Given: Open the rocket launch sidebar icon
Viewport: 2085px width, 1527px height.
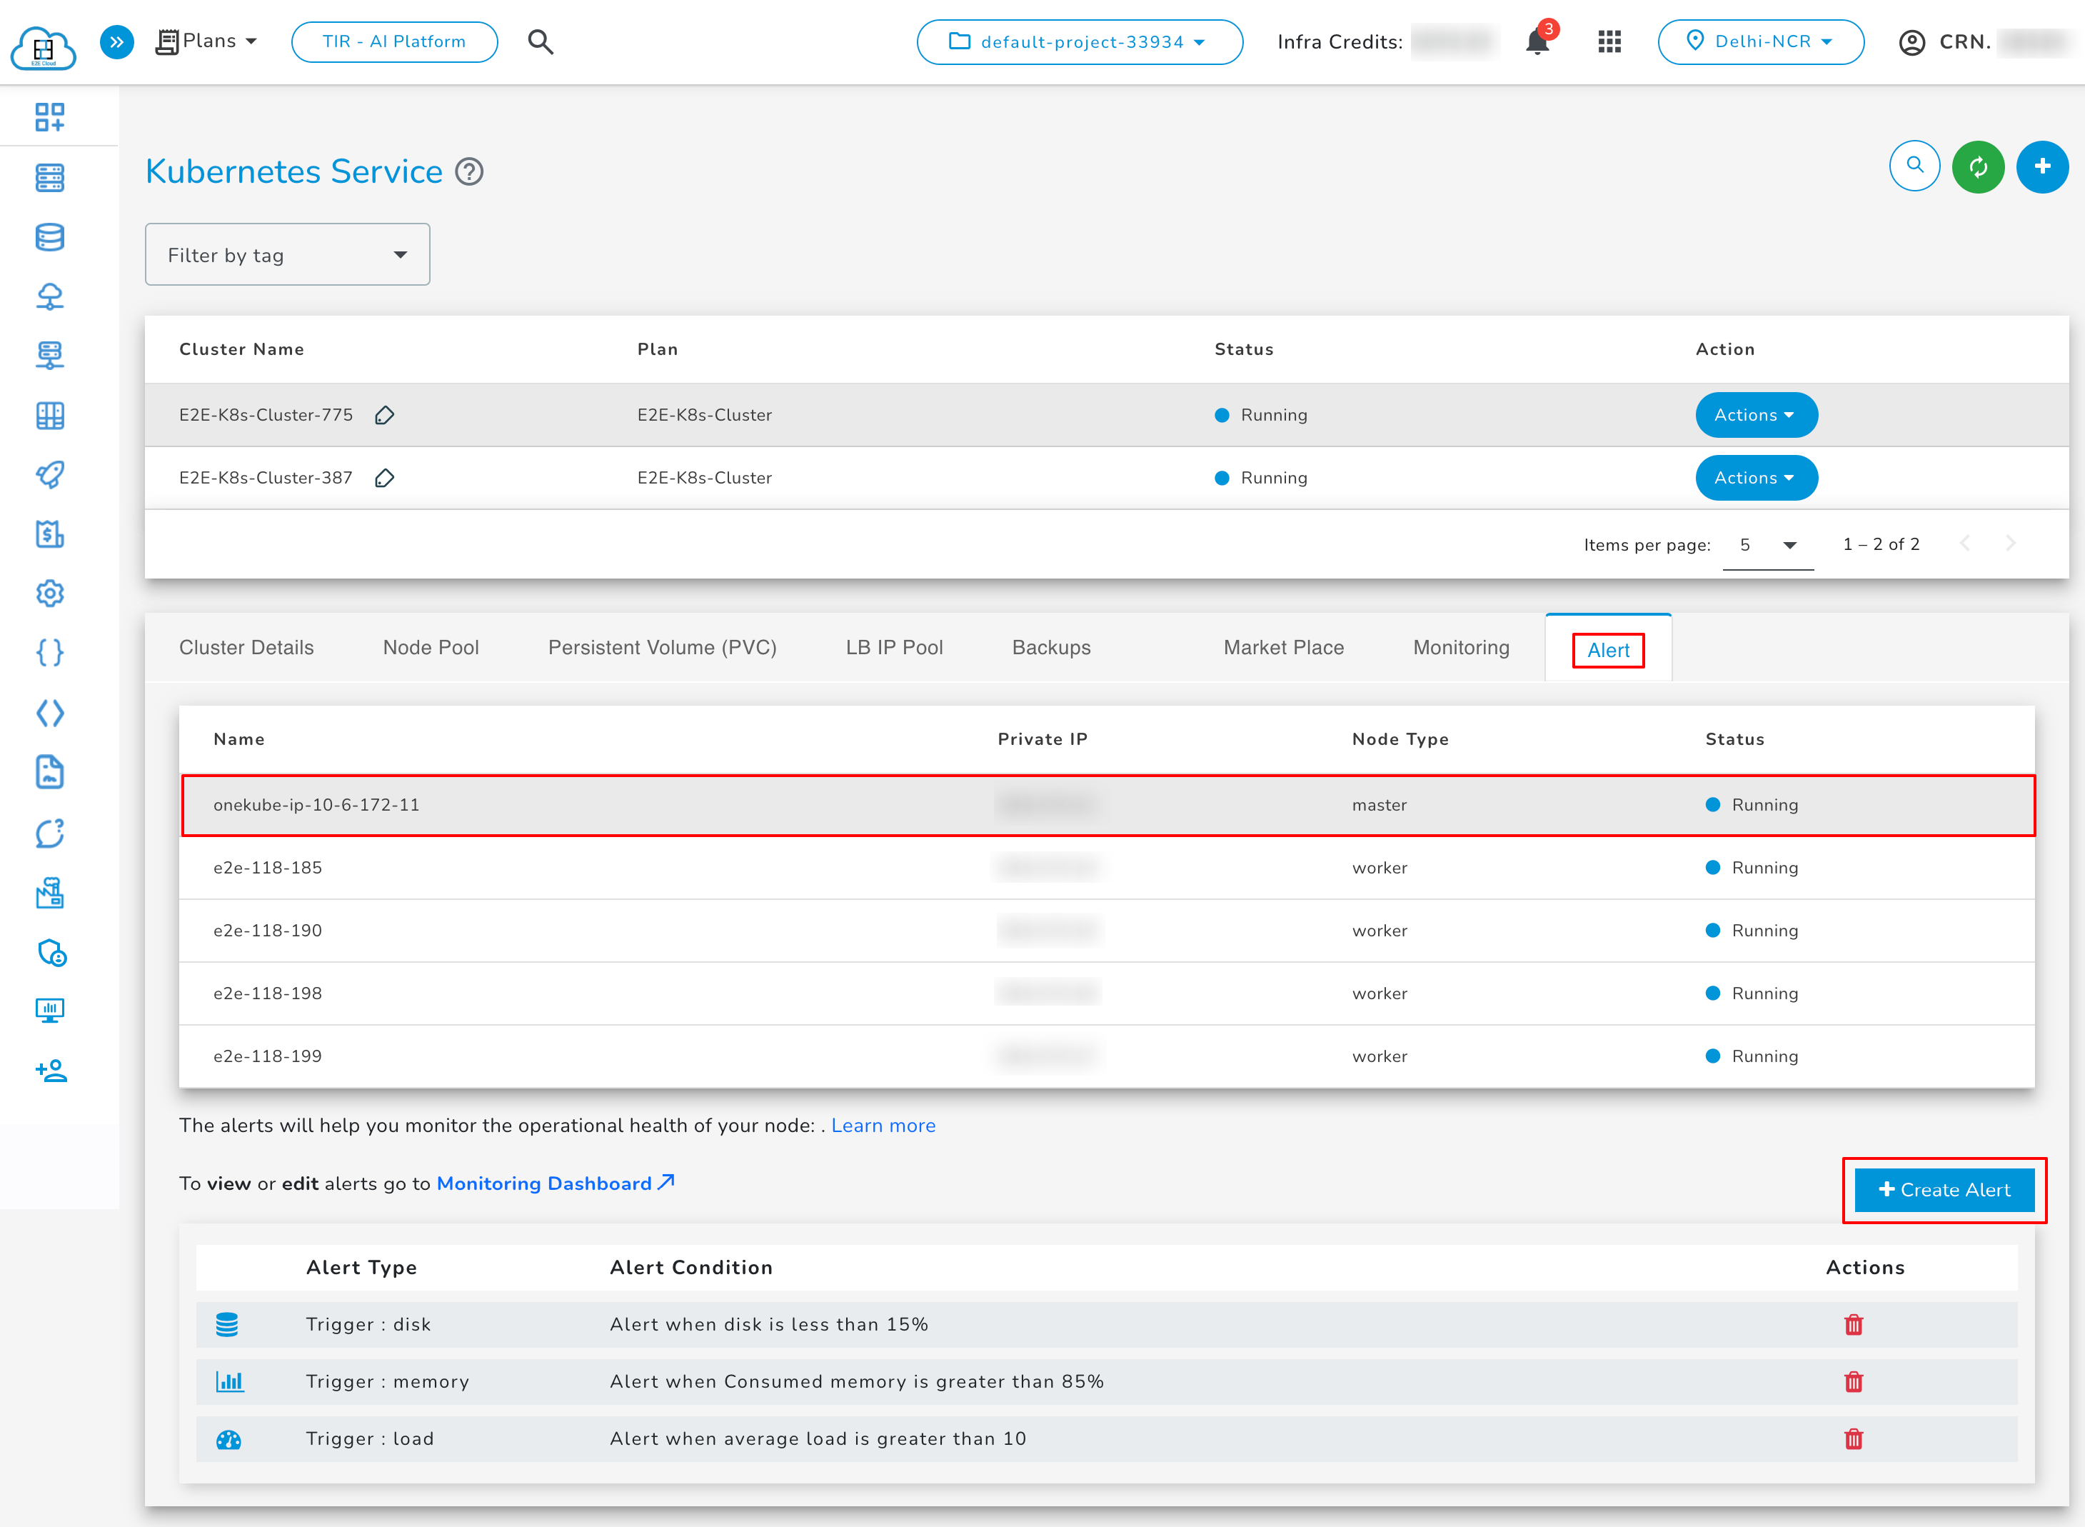Looking at the screenshot, I should pyautogui.click(x=50, y=475).
